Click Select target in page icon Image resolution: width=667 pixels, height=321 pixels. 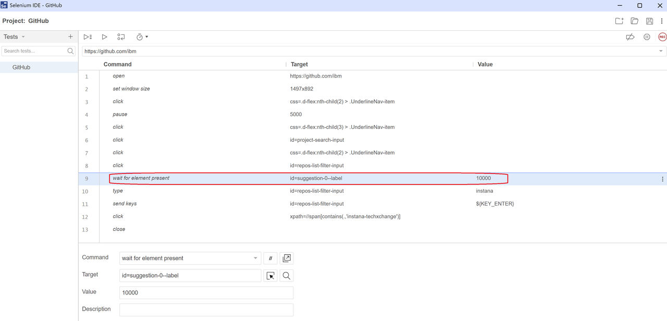click(270, 276)
